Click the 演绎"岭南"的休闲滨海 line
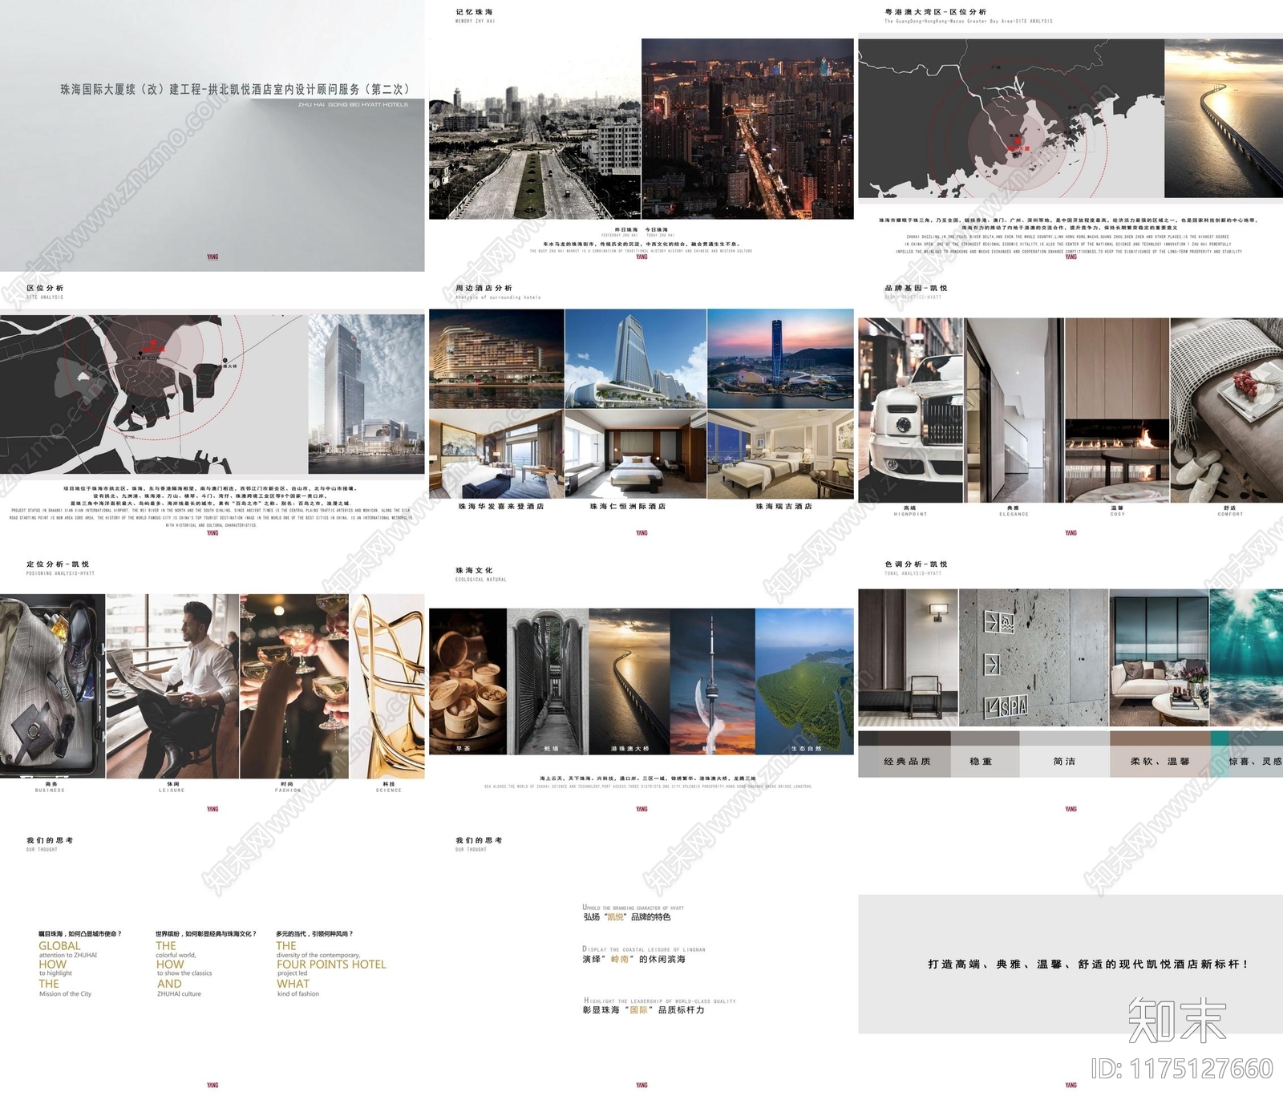This screenshot has width=1283, height=1100. point(633,959)
